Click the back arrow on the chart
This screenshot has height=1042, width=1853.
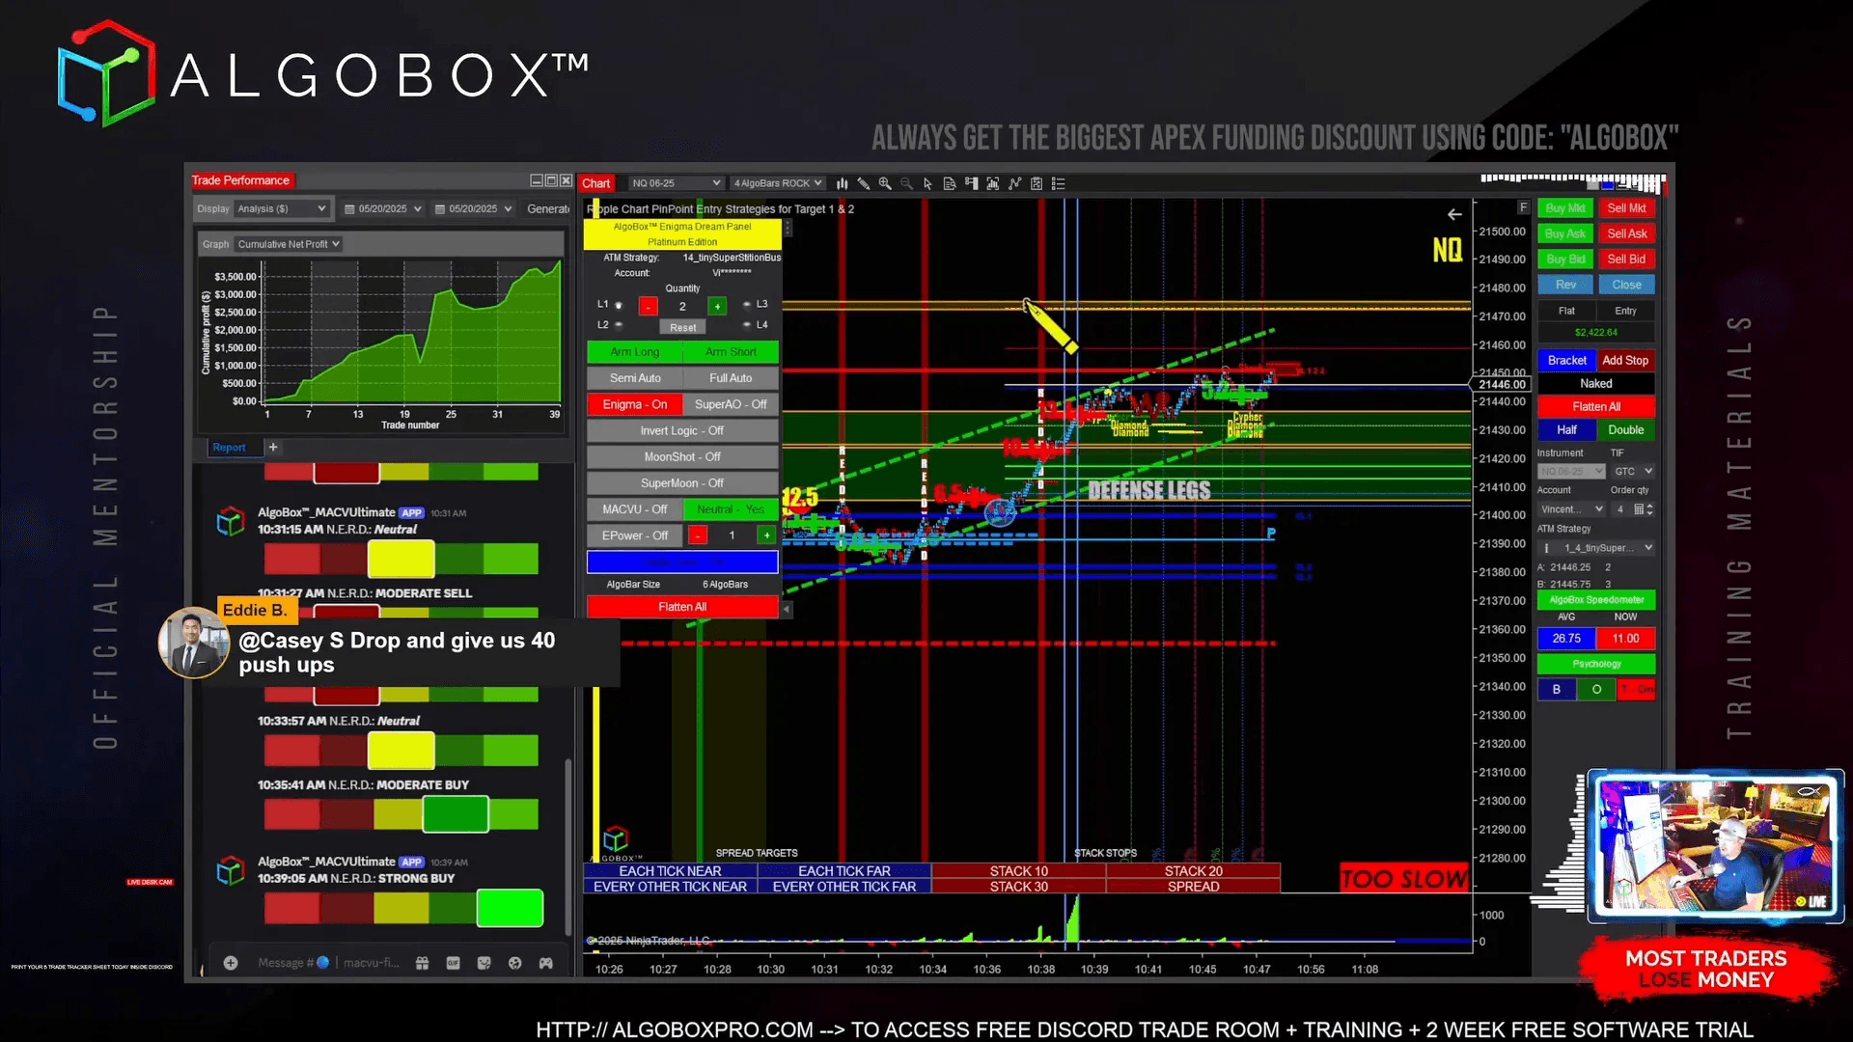[1454, 214]
